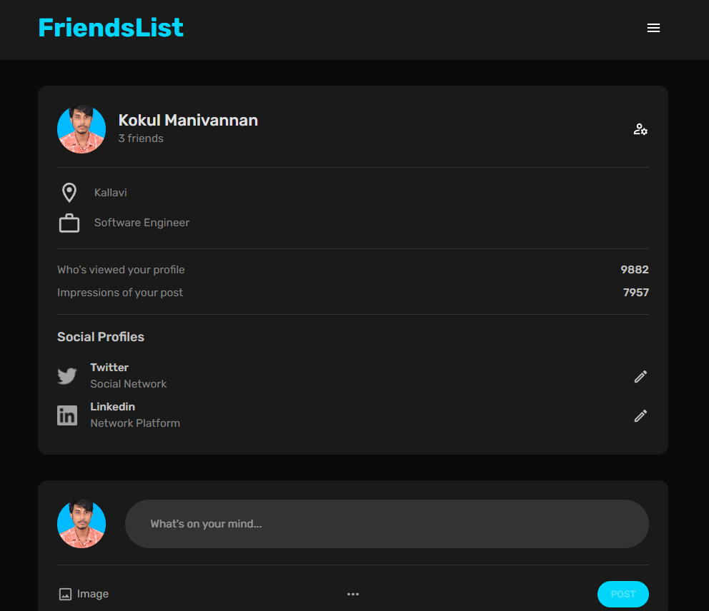
Task: Open the hamburger menu
Action: 653,28
